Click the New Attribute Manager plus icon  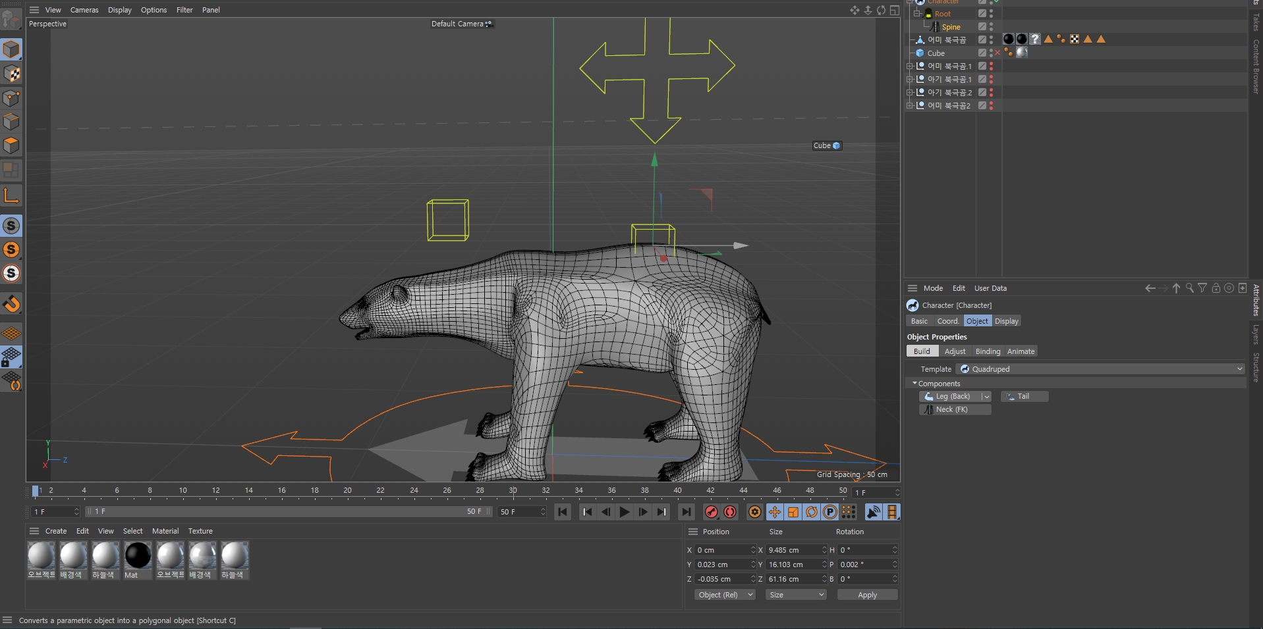pyautogui.click(x=1243, y=288)
